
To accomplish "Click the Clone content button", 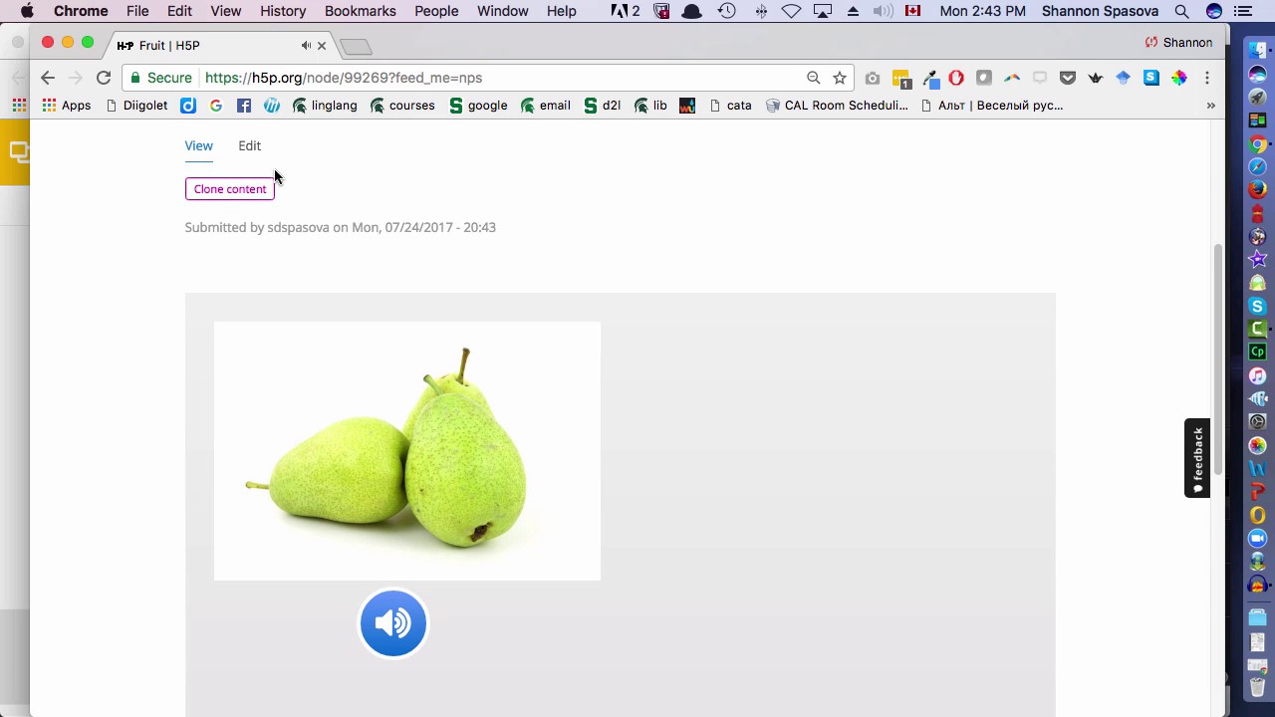I will pos(230,189).
